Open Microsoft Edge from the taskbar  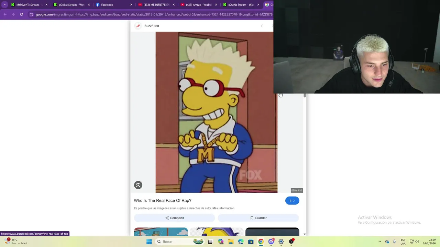pyautogui.click(x=241, y=242)
